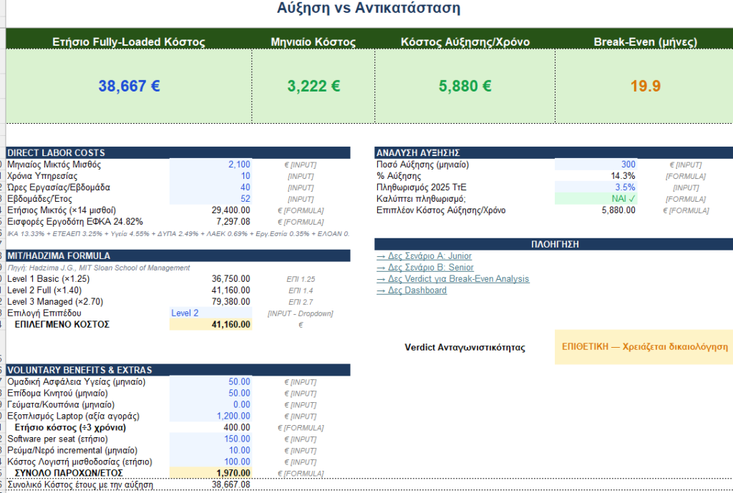Open the 'Δες Σενάριο A: Junior' link
The width and height of the screenshot is (733, 493).
pyautogui.click(x=424, y=256)
